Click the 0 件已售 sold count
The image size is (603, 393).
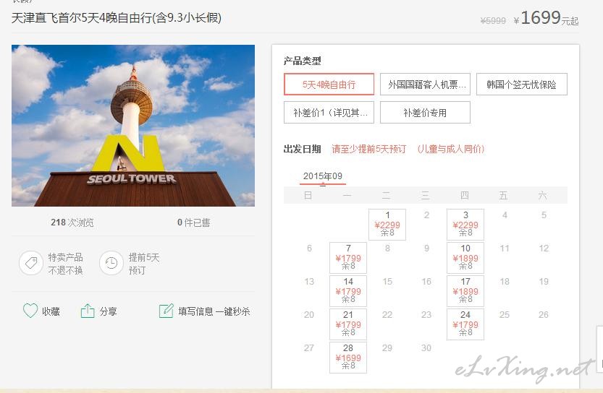[x=194, y=223]
